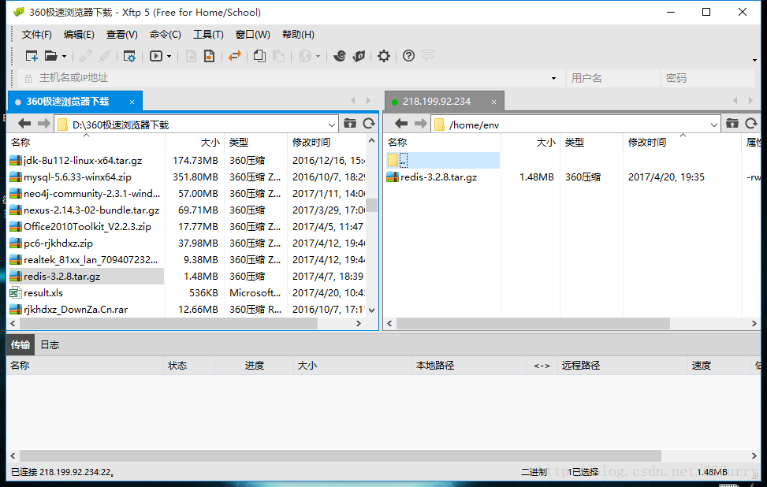The image size is (767, 487).
Task: Switch to the 日志 log tab
Action: click(50, 344)
